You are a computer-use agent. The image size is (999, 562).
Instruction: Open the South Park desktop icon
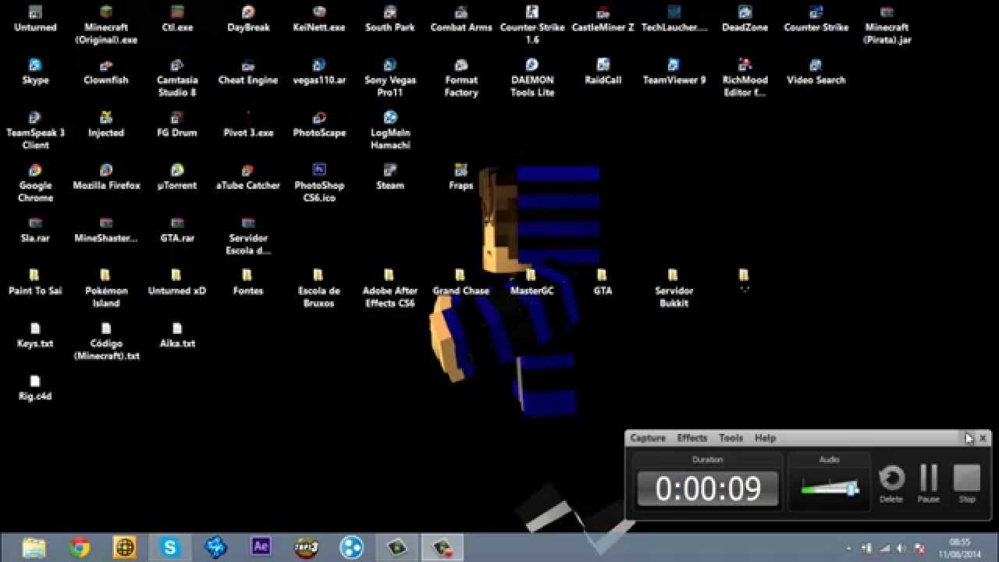(390, 20)
